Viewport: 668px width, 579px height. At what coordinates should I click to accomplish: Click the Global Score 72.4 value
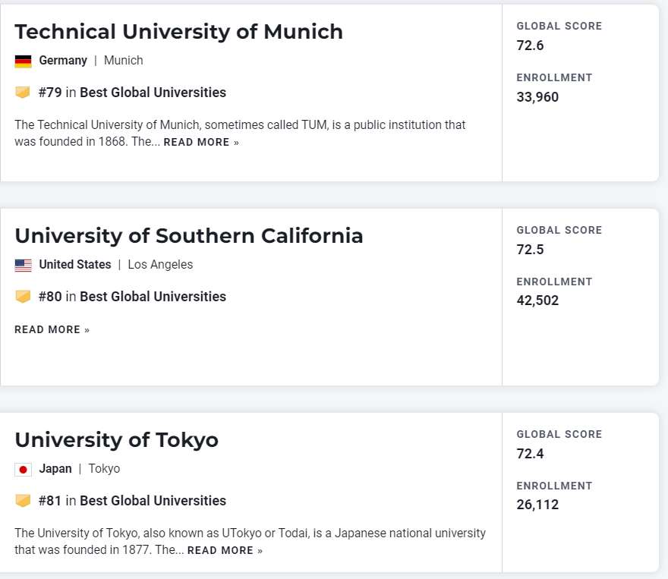[530, 454]
